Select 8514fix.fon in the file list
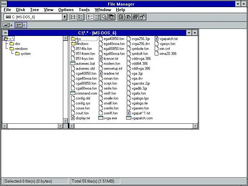Screen dimensions: 248x186 (x=82, y=49)
